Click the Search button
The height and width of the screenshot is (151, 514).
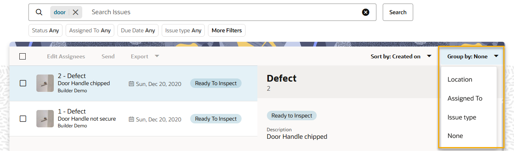click(x=398, y=12)
